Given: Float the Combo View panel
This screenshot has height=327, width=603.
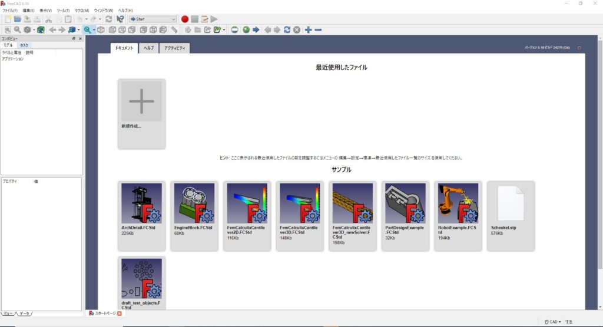Looking at the screenshot, I should point(74,39).
